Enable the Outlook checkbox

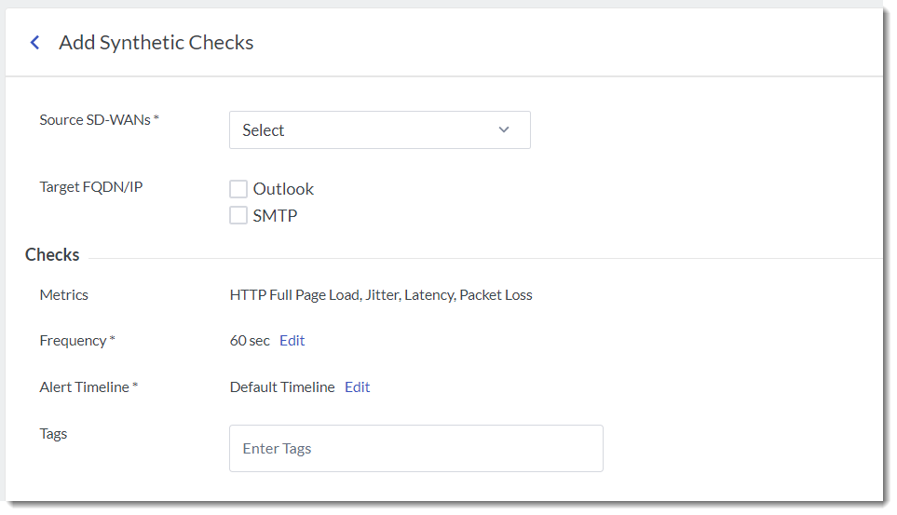click(238, 189)
